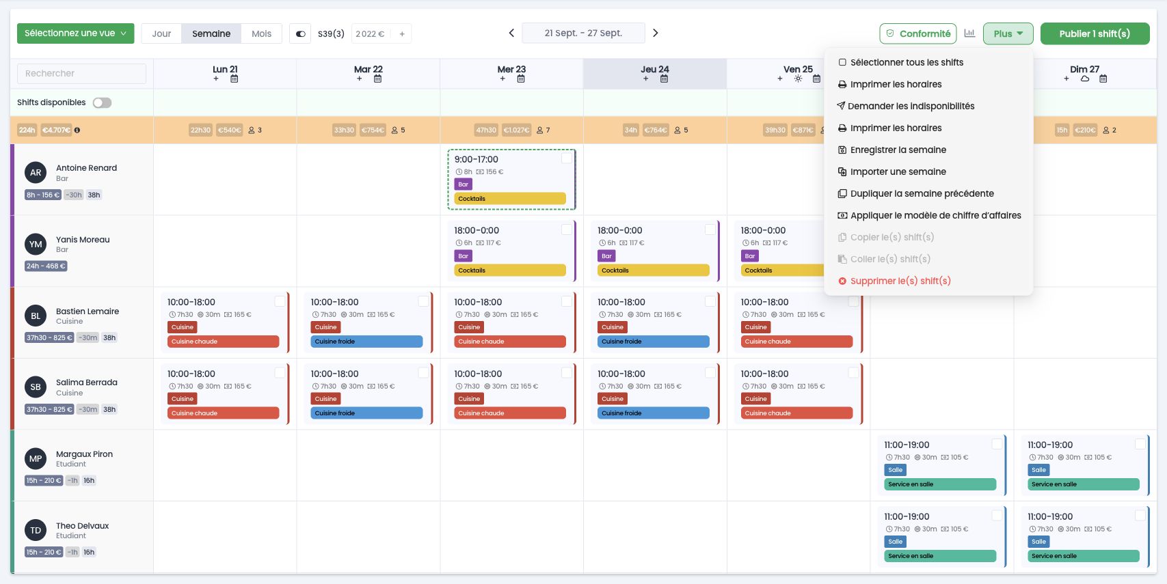Click the AR avatar for Antoine Renard
The height and width of the screenshot is (584, 1167).
point(36,173)
